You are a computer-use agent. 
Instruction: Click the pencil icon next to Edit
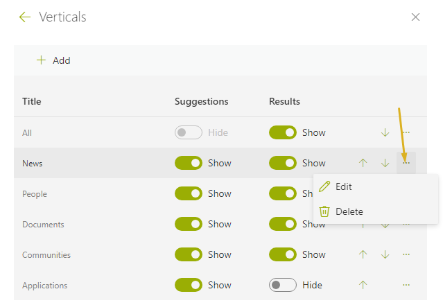pos(324,186)
